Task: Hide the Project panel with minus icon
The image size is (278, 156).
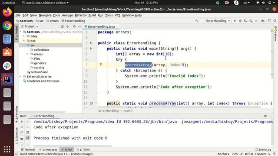Action: coord(79,26)
